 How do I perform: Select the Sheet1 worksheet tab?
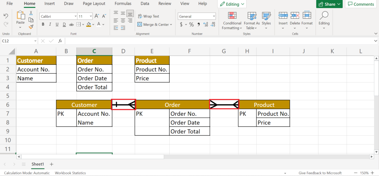coord(38,164)
